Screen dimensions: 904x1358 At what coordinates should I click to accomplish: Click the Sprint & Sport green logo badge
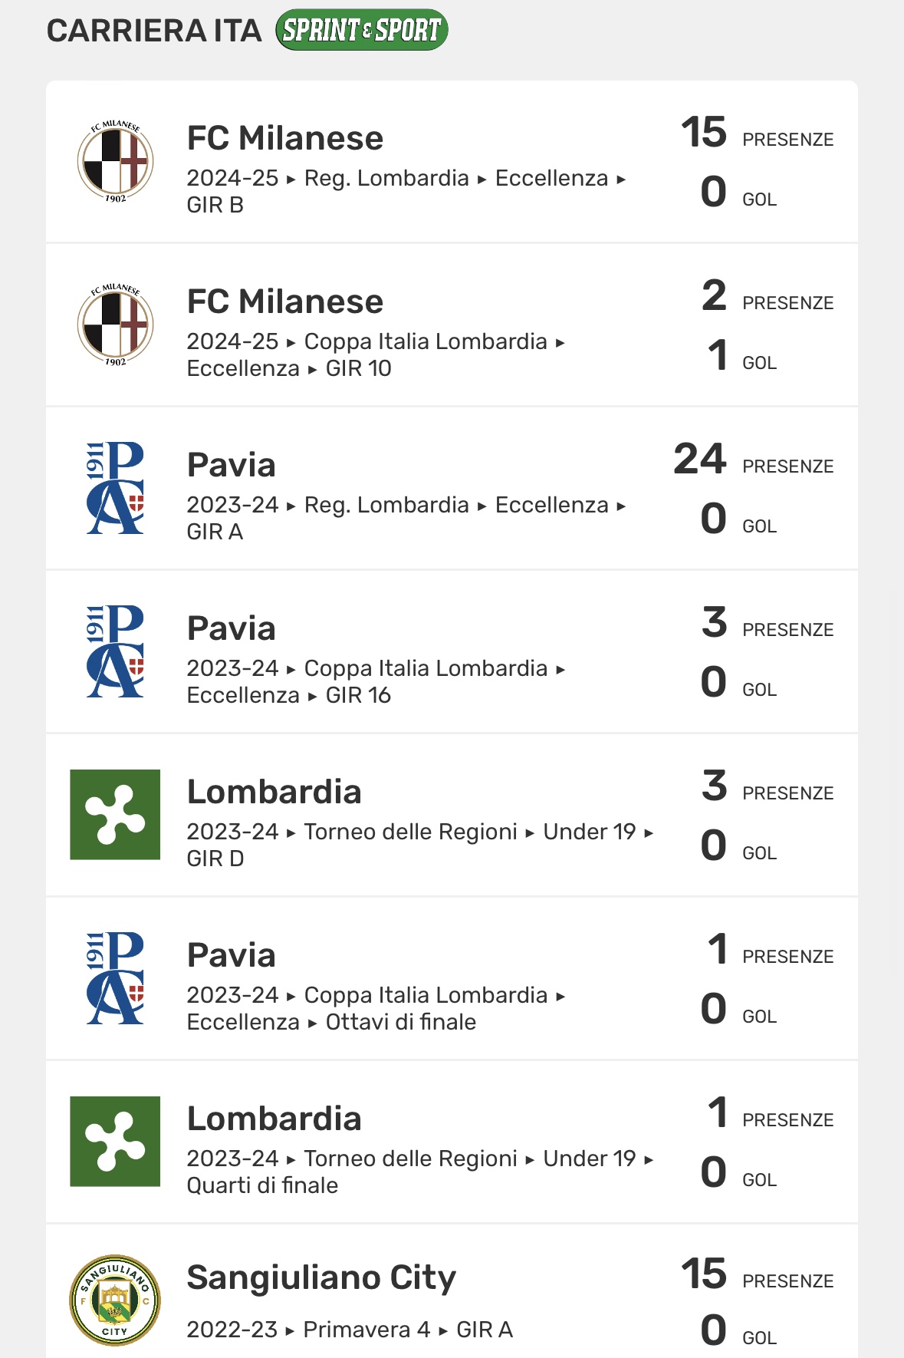tap(362, 30)
